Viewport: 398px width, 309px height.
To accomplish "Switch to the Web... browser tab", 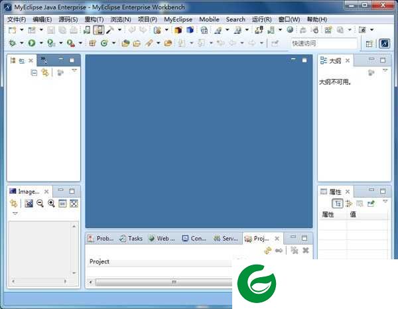I will click(162, 239).
